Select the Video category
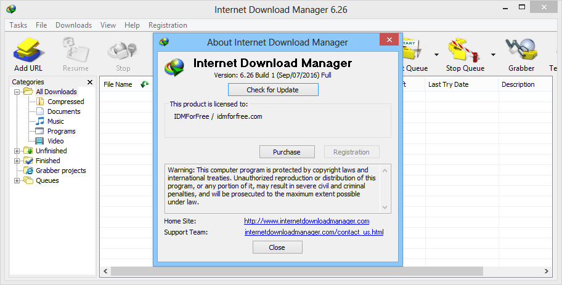This screenshot has height=285, width=562. pos(55,141)
